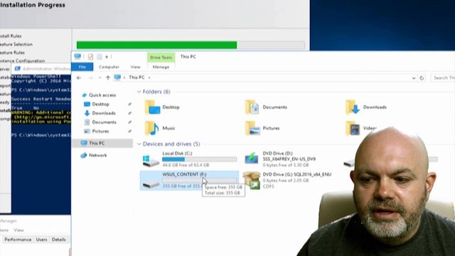Select Pictures in the navigation pane

click(100, 131)
